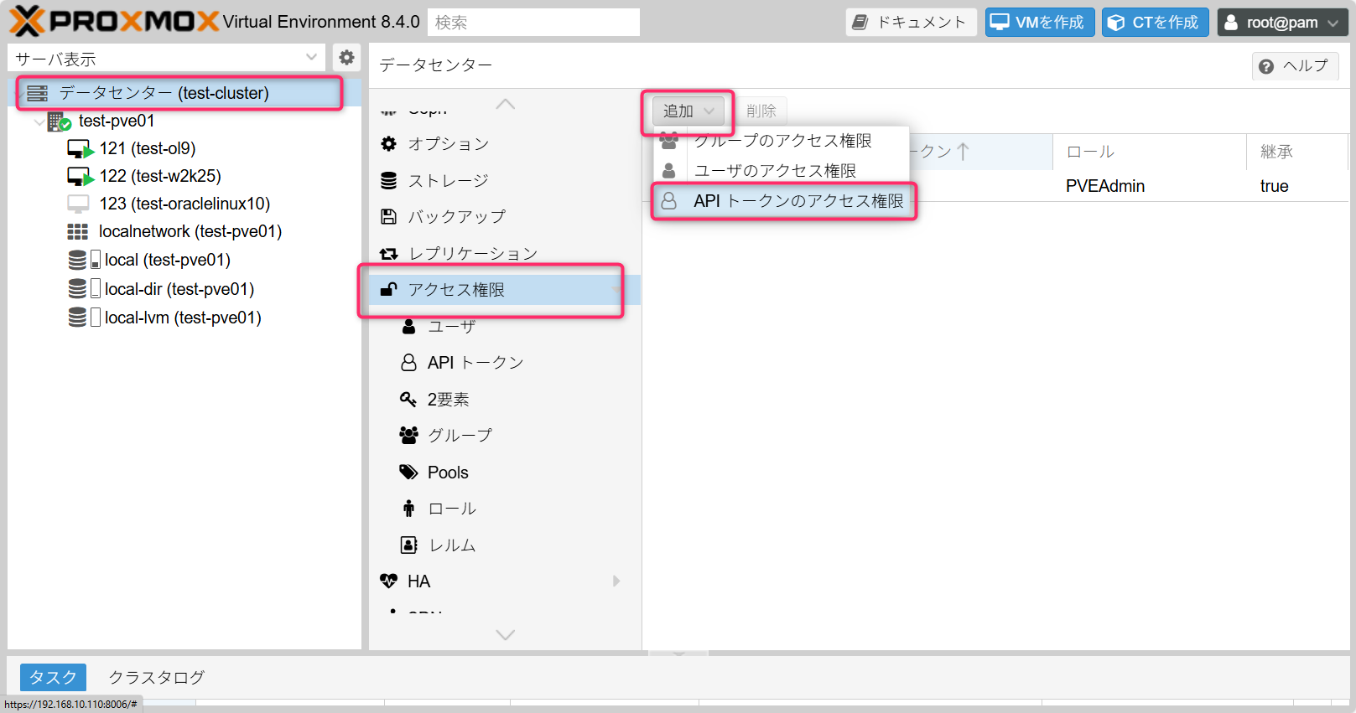Click the ドキュメント button

[911, 23]
